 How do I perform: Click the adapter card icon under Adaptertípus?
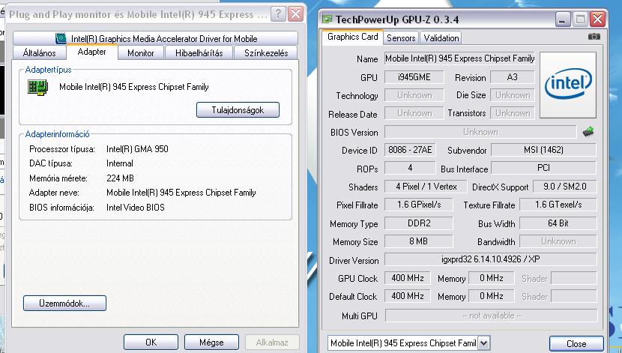(x=37, y=87)
